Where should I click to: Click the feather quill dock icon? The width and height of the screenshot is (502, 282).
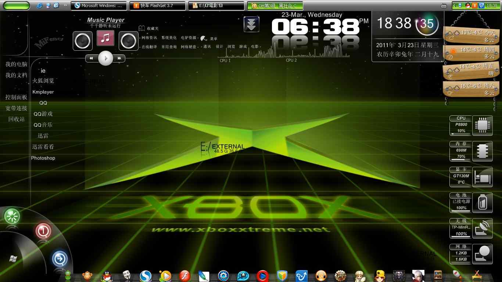(204, 276)
